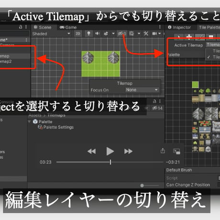Click the Default Brush header
Viewport: 220px width, 220px height.
[179, 170]
